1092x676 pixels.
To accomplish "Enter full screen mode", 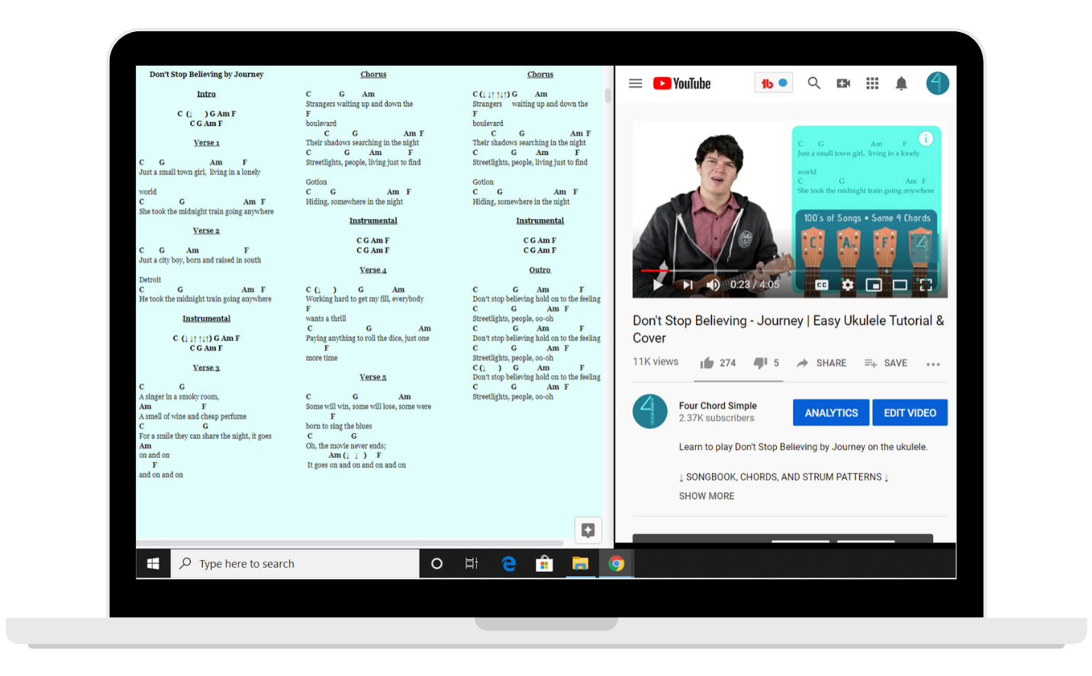I will [926, 285].
